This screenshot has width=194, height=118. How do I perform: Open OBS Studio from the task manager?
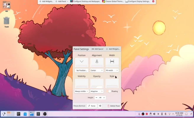(x=45, y=114)
